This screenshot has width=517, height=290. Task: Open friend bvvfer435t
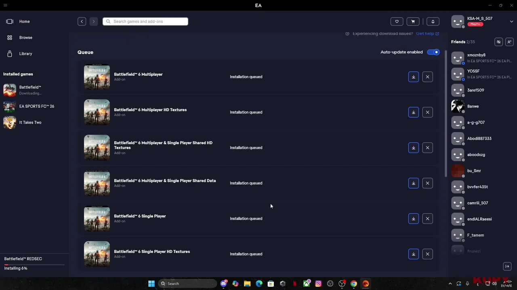(x=483, y=187)
